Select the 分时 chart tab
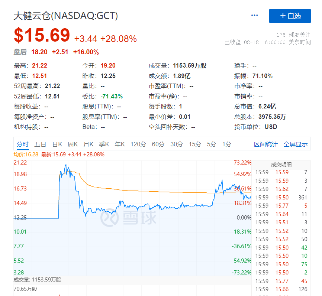Screen dimensions: 322x296 click(23, 144)
